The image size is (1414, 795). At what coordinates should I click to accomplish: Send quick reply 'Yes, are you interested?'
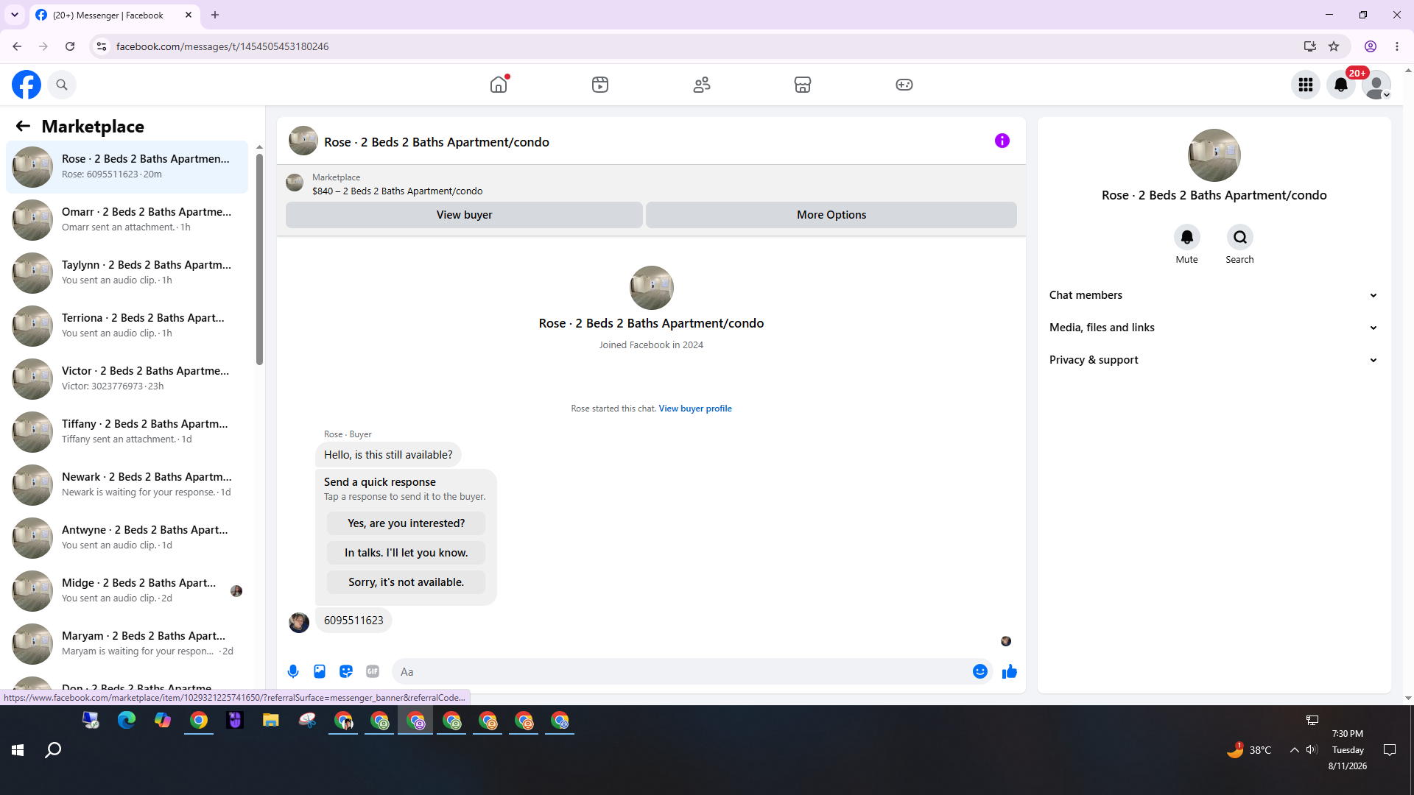(x=407, y=523)
